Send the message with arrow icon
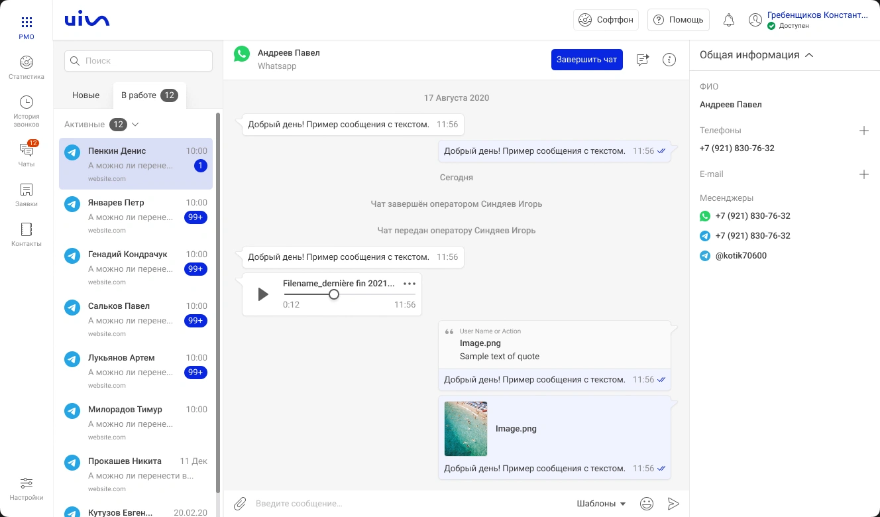880x517 pixels. tap(673, 504)
